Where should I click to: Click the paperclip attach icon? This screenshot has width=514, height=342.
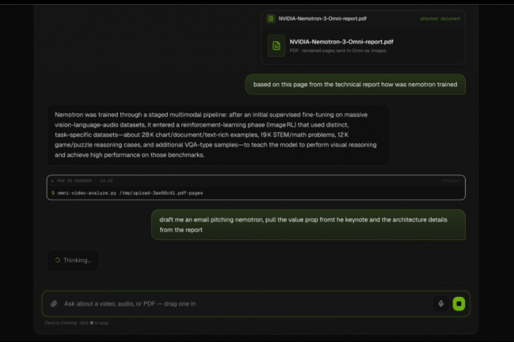pyautogui.click(x=54, y=303)
